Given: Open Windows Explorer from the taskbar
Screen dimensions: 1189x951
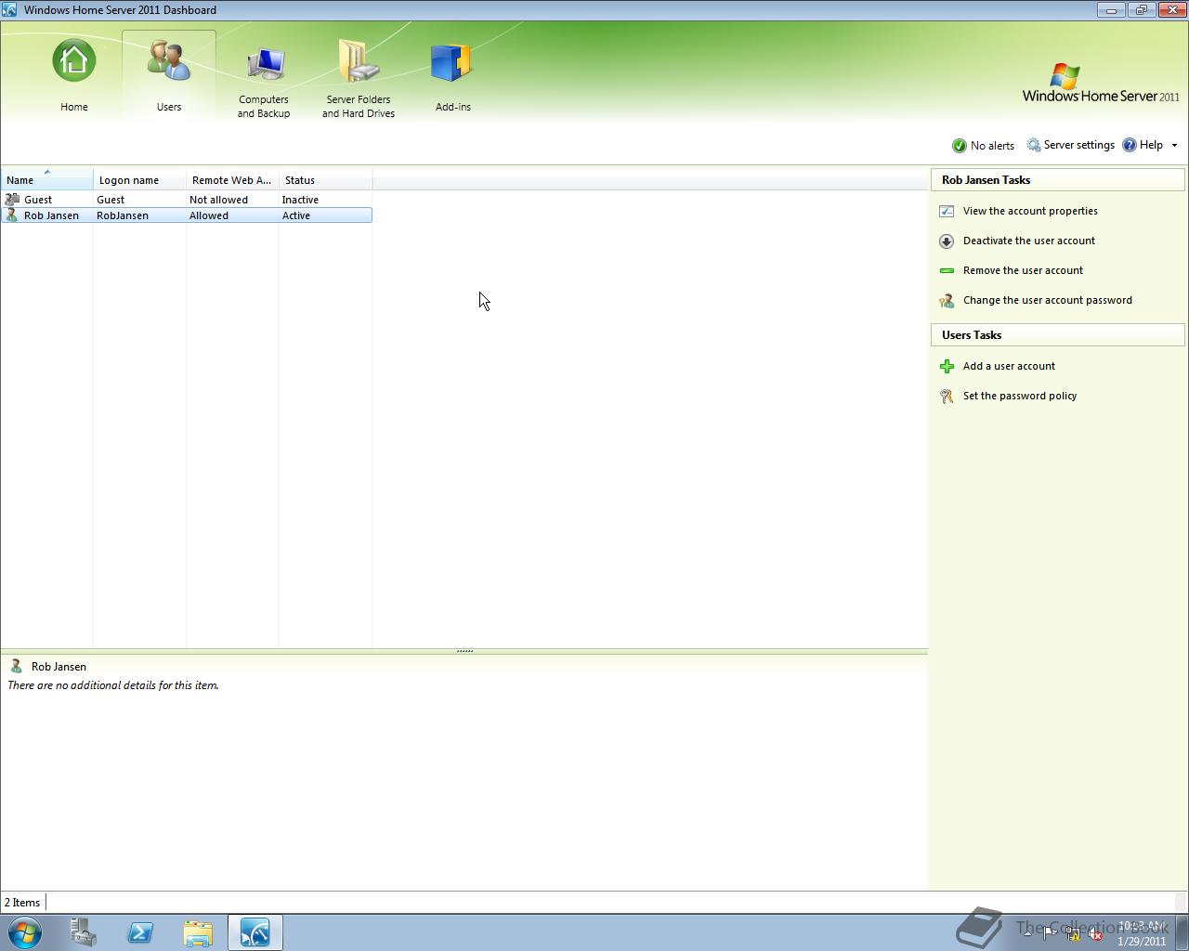Looking at the screenshot, I should 198,932.
